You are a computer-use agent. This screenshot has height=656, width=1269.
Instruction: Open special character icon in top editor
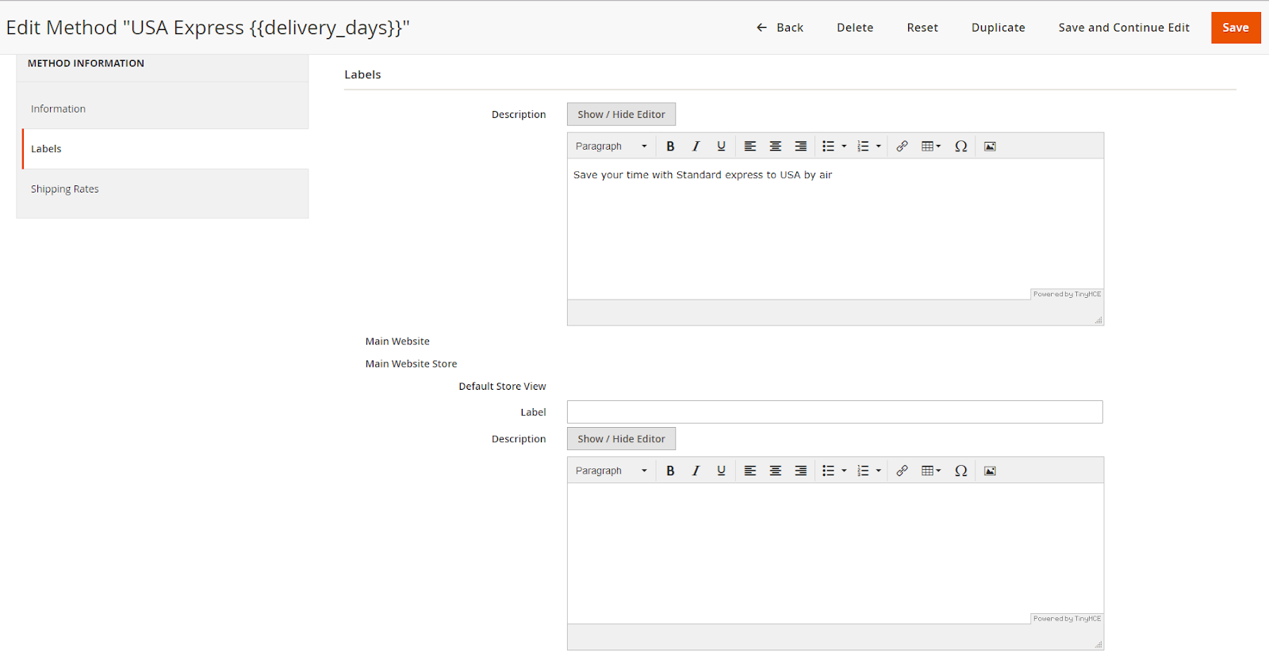(x=960, y=147)
